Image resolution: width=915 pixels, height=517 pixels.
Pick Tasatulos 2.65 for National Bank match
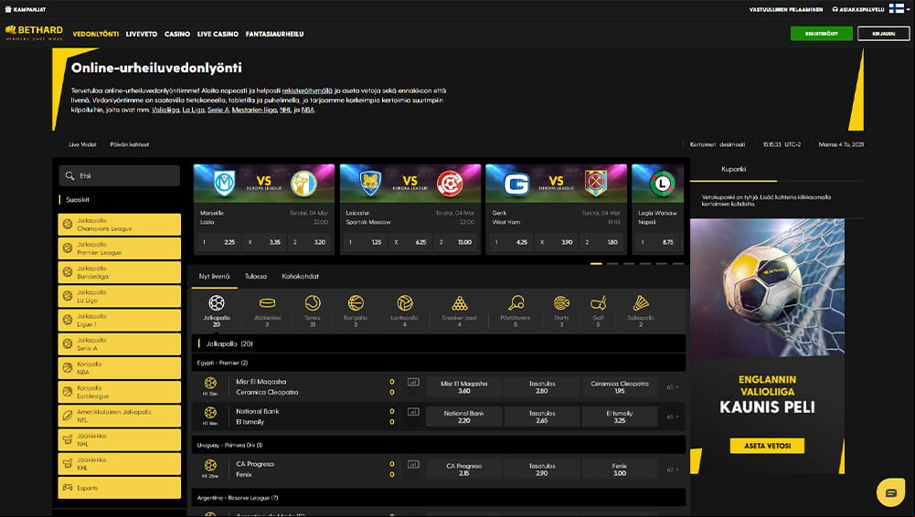541,417
